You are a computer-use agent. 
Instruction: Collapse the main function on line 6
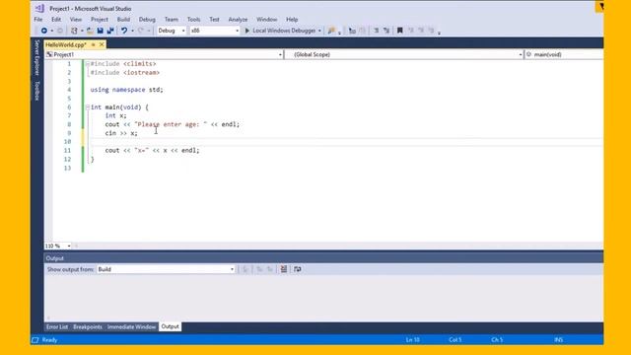tap(88, 107)
